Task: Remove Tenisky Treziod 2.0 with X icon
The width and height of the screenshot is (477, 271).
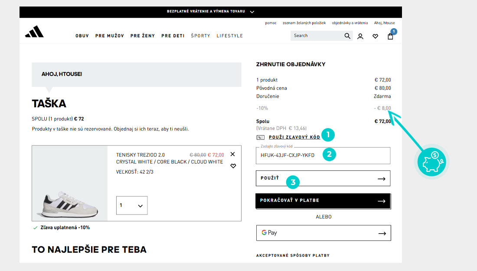Action: pos(233,154)
